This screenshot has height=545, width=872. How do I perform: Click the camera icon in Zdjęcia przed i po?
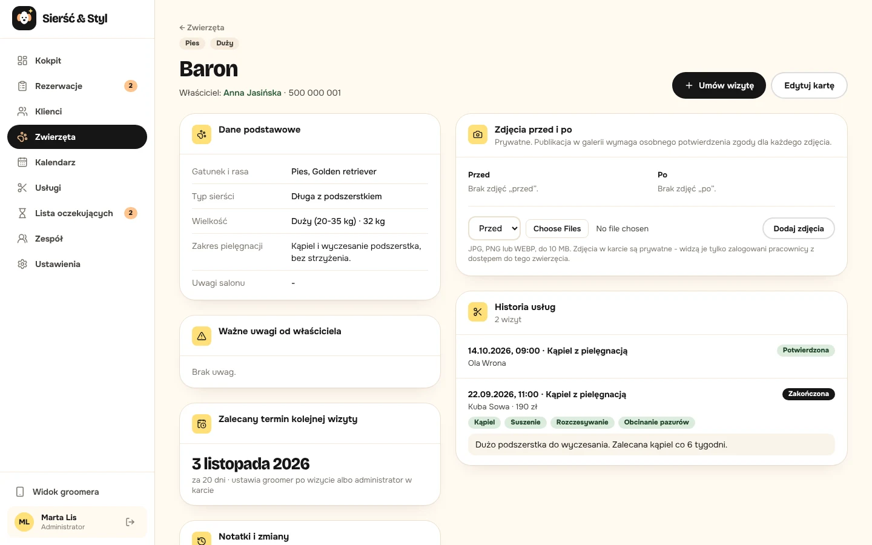[478, 134]
